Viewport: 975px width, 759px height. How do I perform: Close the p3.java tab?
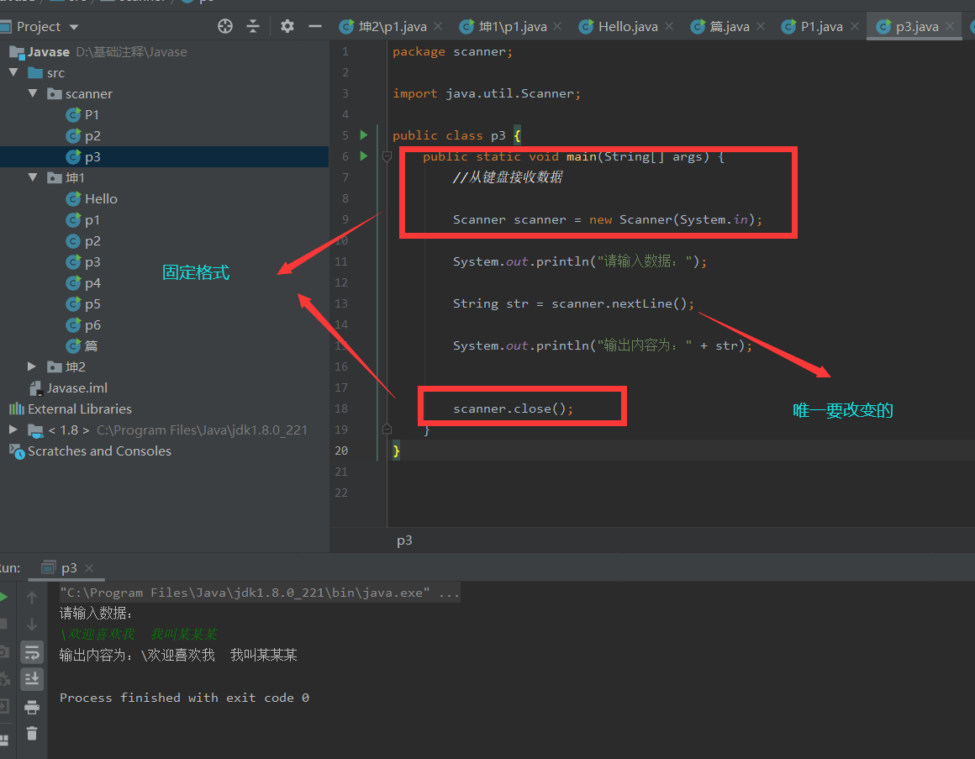tap(950, 26)
